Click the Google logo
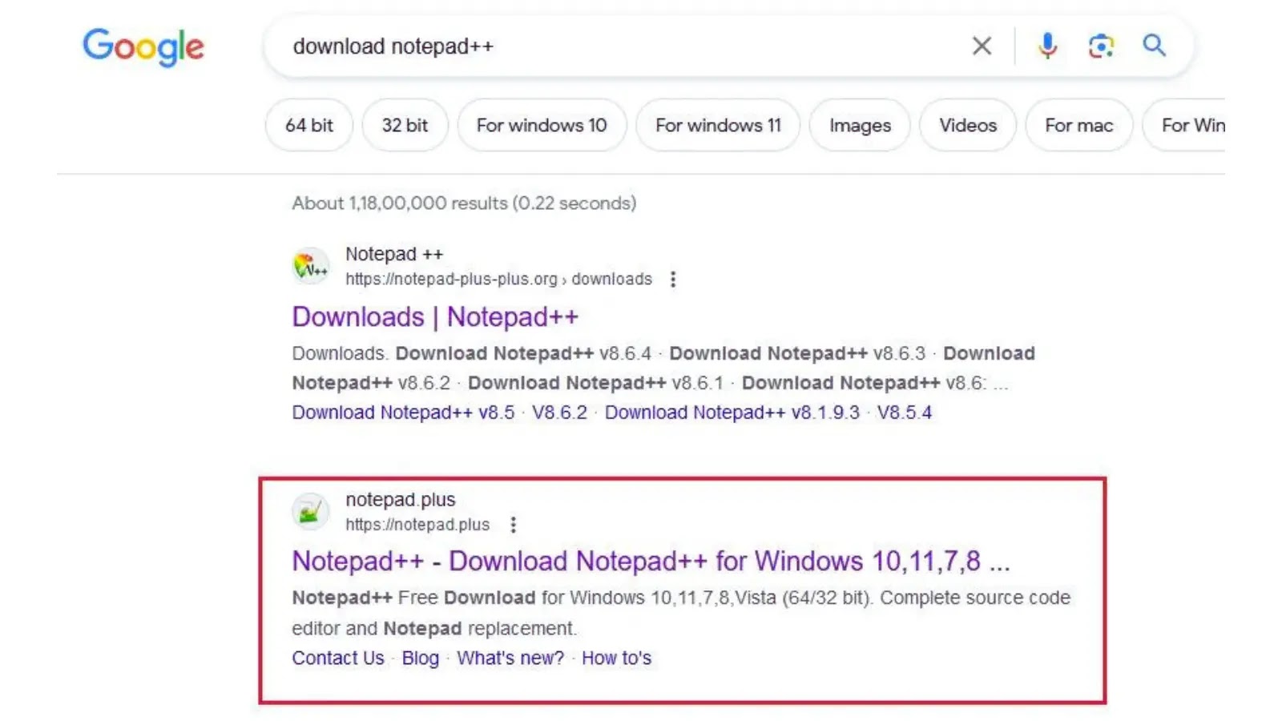This screenshot has width=1282, height=721. point(143,46)
